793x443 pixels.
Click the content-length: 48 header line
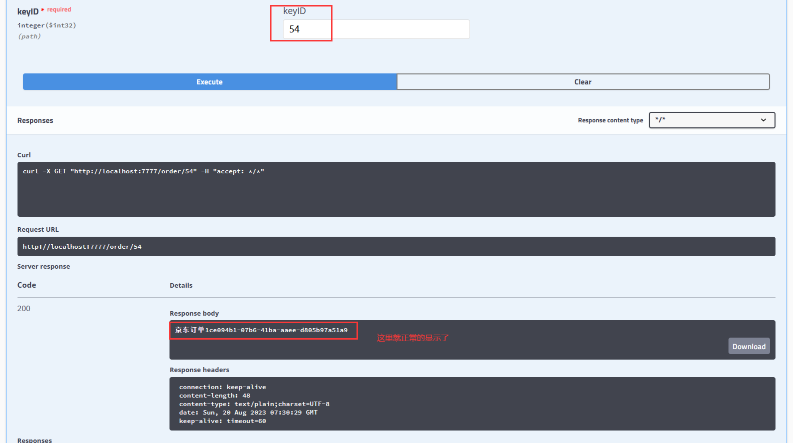214,396
